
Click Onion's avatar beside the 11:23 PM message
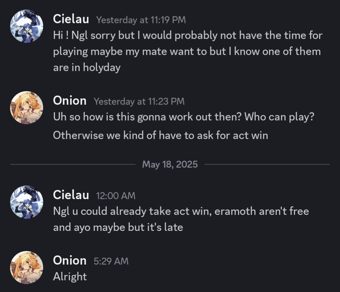click(26, 108)
